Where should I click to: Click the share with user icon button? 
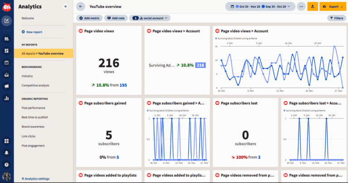tap(313, 7)
